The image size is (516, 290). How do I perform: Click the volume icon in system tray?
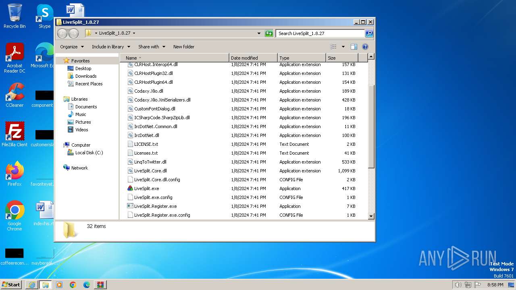pos(458,285)
